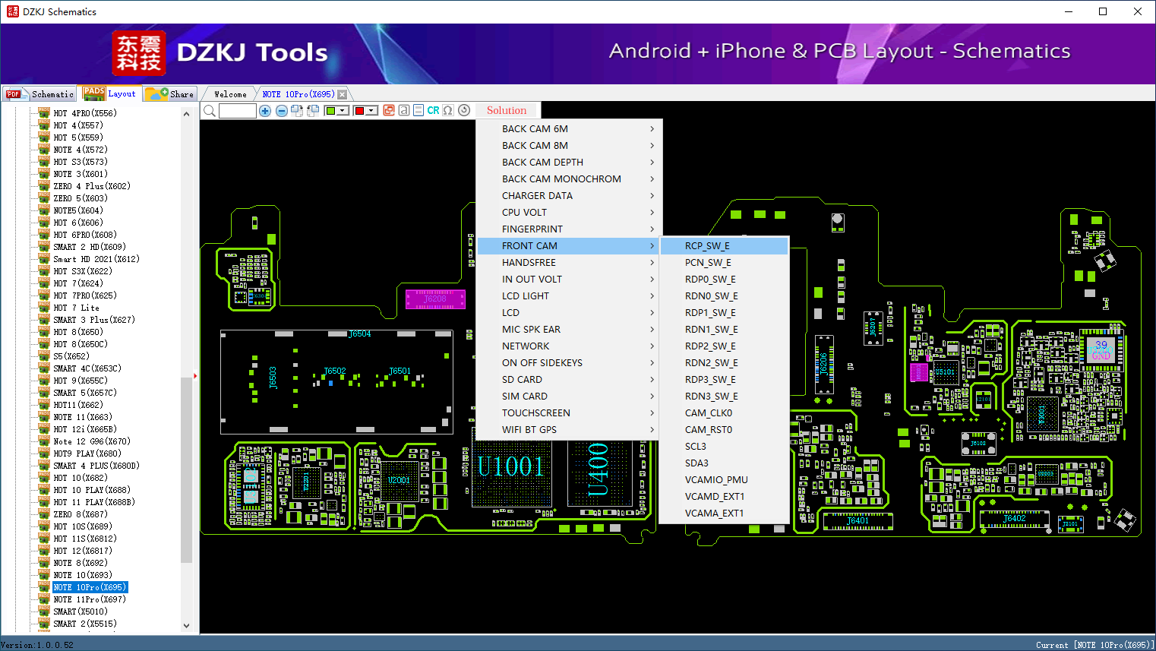The height and width of the screenshot is (651, 1156).
Task: Click the omega symbol toolbar icon
Action: click(x=448, y=110)
